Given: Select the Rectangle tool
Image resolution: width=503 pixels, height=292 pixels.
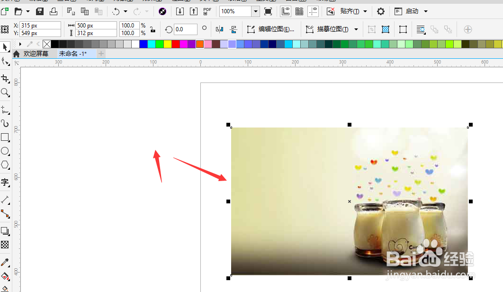Looking at the screenshot, I should (x=5, y=137).
